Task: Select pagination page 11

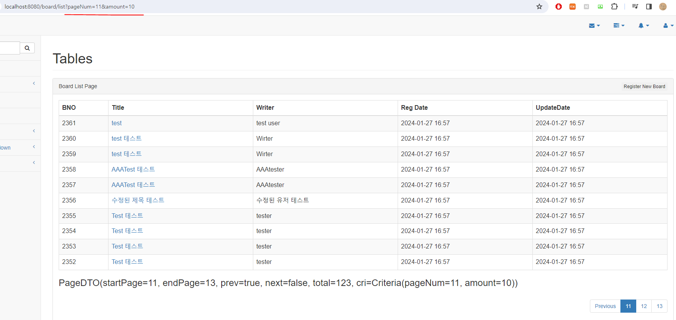Action: point(628,306)
